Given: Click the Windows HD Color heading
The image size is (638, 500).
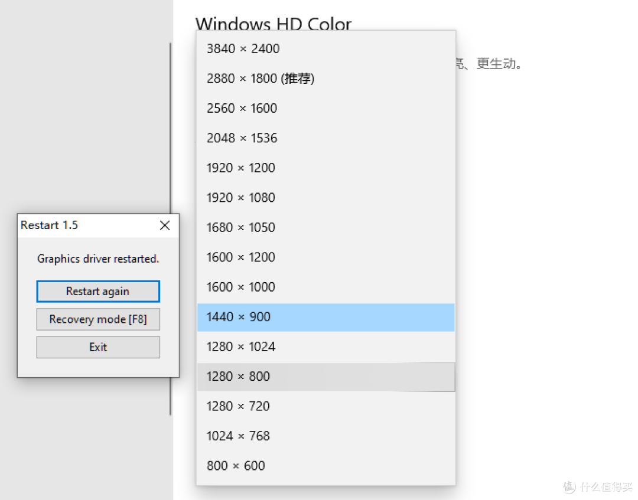Looking at the screenshot, I should pyautogui.click(x=274, y=24).
